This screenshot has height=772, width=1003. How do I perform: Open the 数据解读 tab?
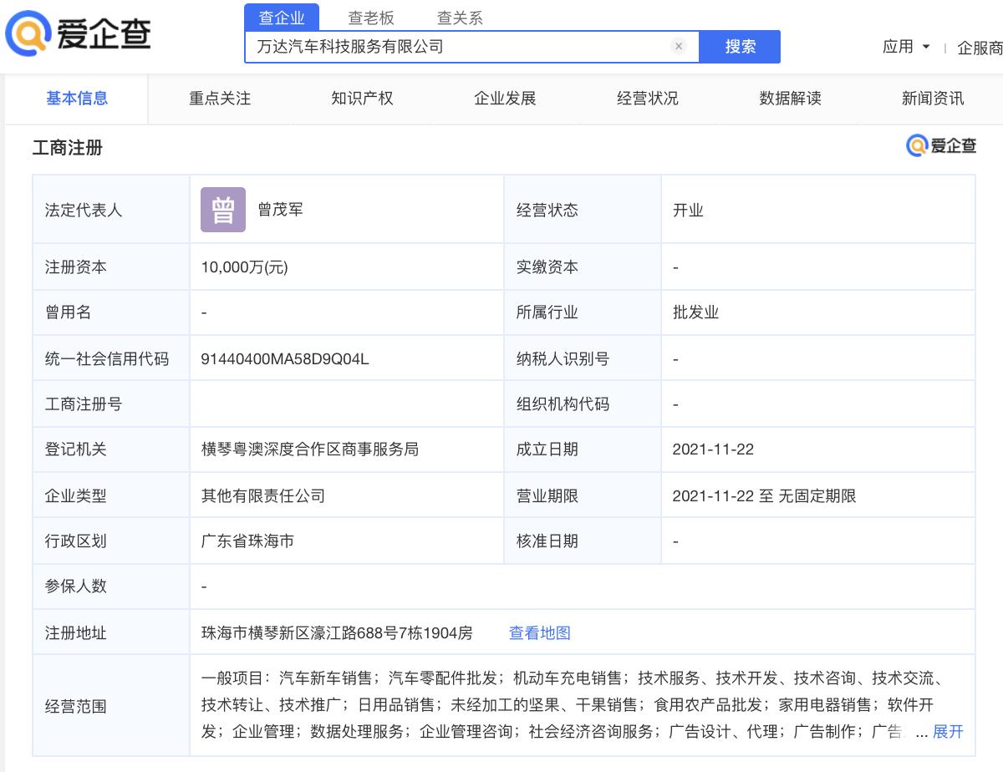coord(790,99)
